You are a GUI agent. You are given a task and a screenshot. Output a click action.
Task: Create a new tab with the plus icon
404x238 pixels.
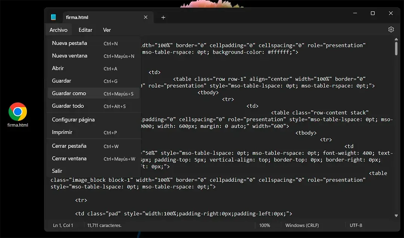tap(163, 17)
